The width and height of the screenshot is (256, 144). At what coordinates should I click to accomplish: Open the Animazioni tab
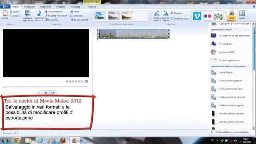(x=29, y=7)
